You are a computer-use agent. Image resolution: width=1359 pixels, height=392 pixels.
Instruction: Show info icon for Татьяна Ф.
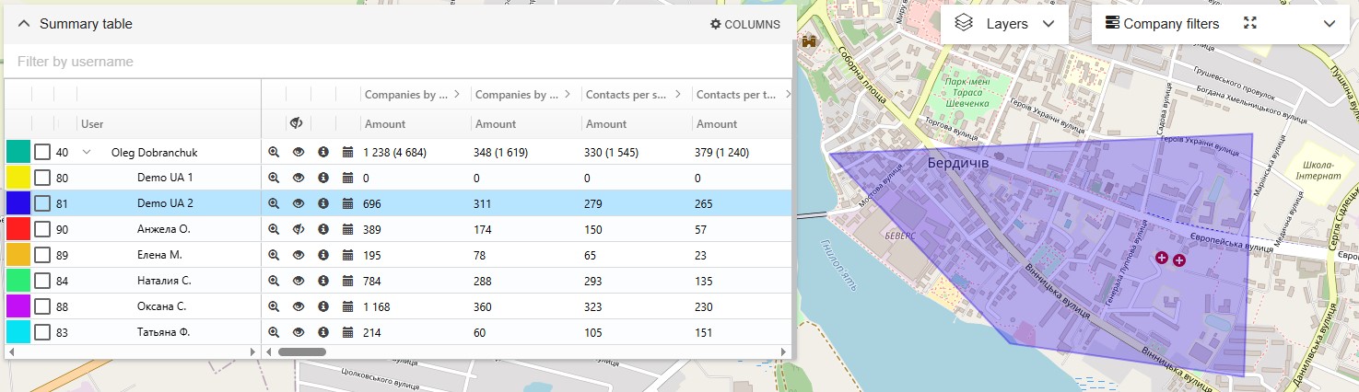tap(323, 332)
